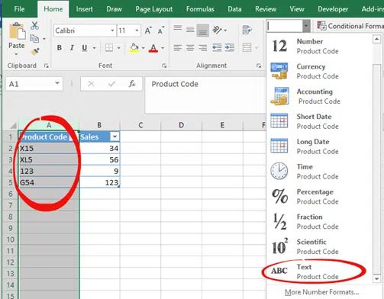This screenshot has width=384, height=299.
Task: Click the Wrap Text icon
Action: pyautogui.click(x=247, y=30)
